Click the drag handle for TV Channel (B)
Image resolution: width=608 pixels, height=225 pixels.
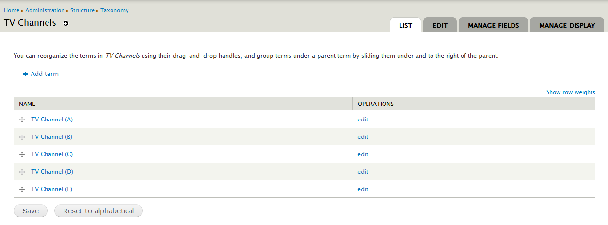coord(22,137)
